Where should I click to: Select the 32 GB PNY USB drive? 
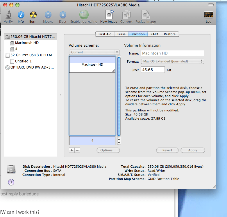click(x=31, y=55)
